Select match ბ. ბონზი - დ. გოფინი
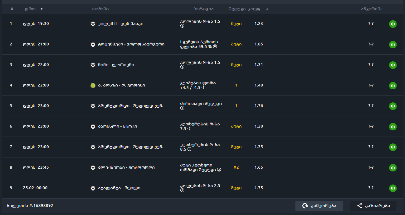Screen dimensions: 405x215 tap(121, 85)
